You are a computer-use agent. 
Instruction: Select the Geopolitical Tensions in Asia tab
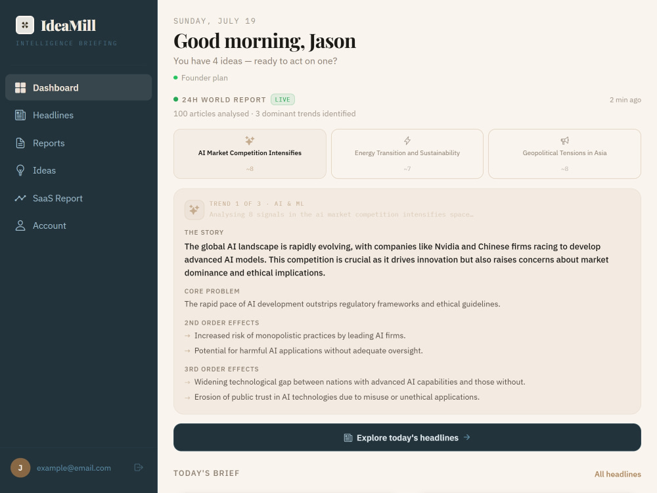pyautogui.click(x=565, y=154)
